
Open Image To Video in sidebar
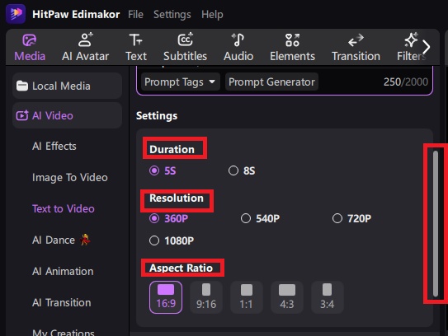(69, 177)
